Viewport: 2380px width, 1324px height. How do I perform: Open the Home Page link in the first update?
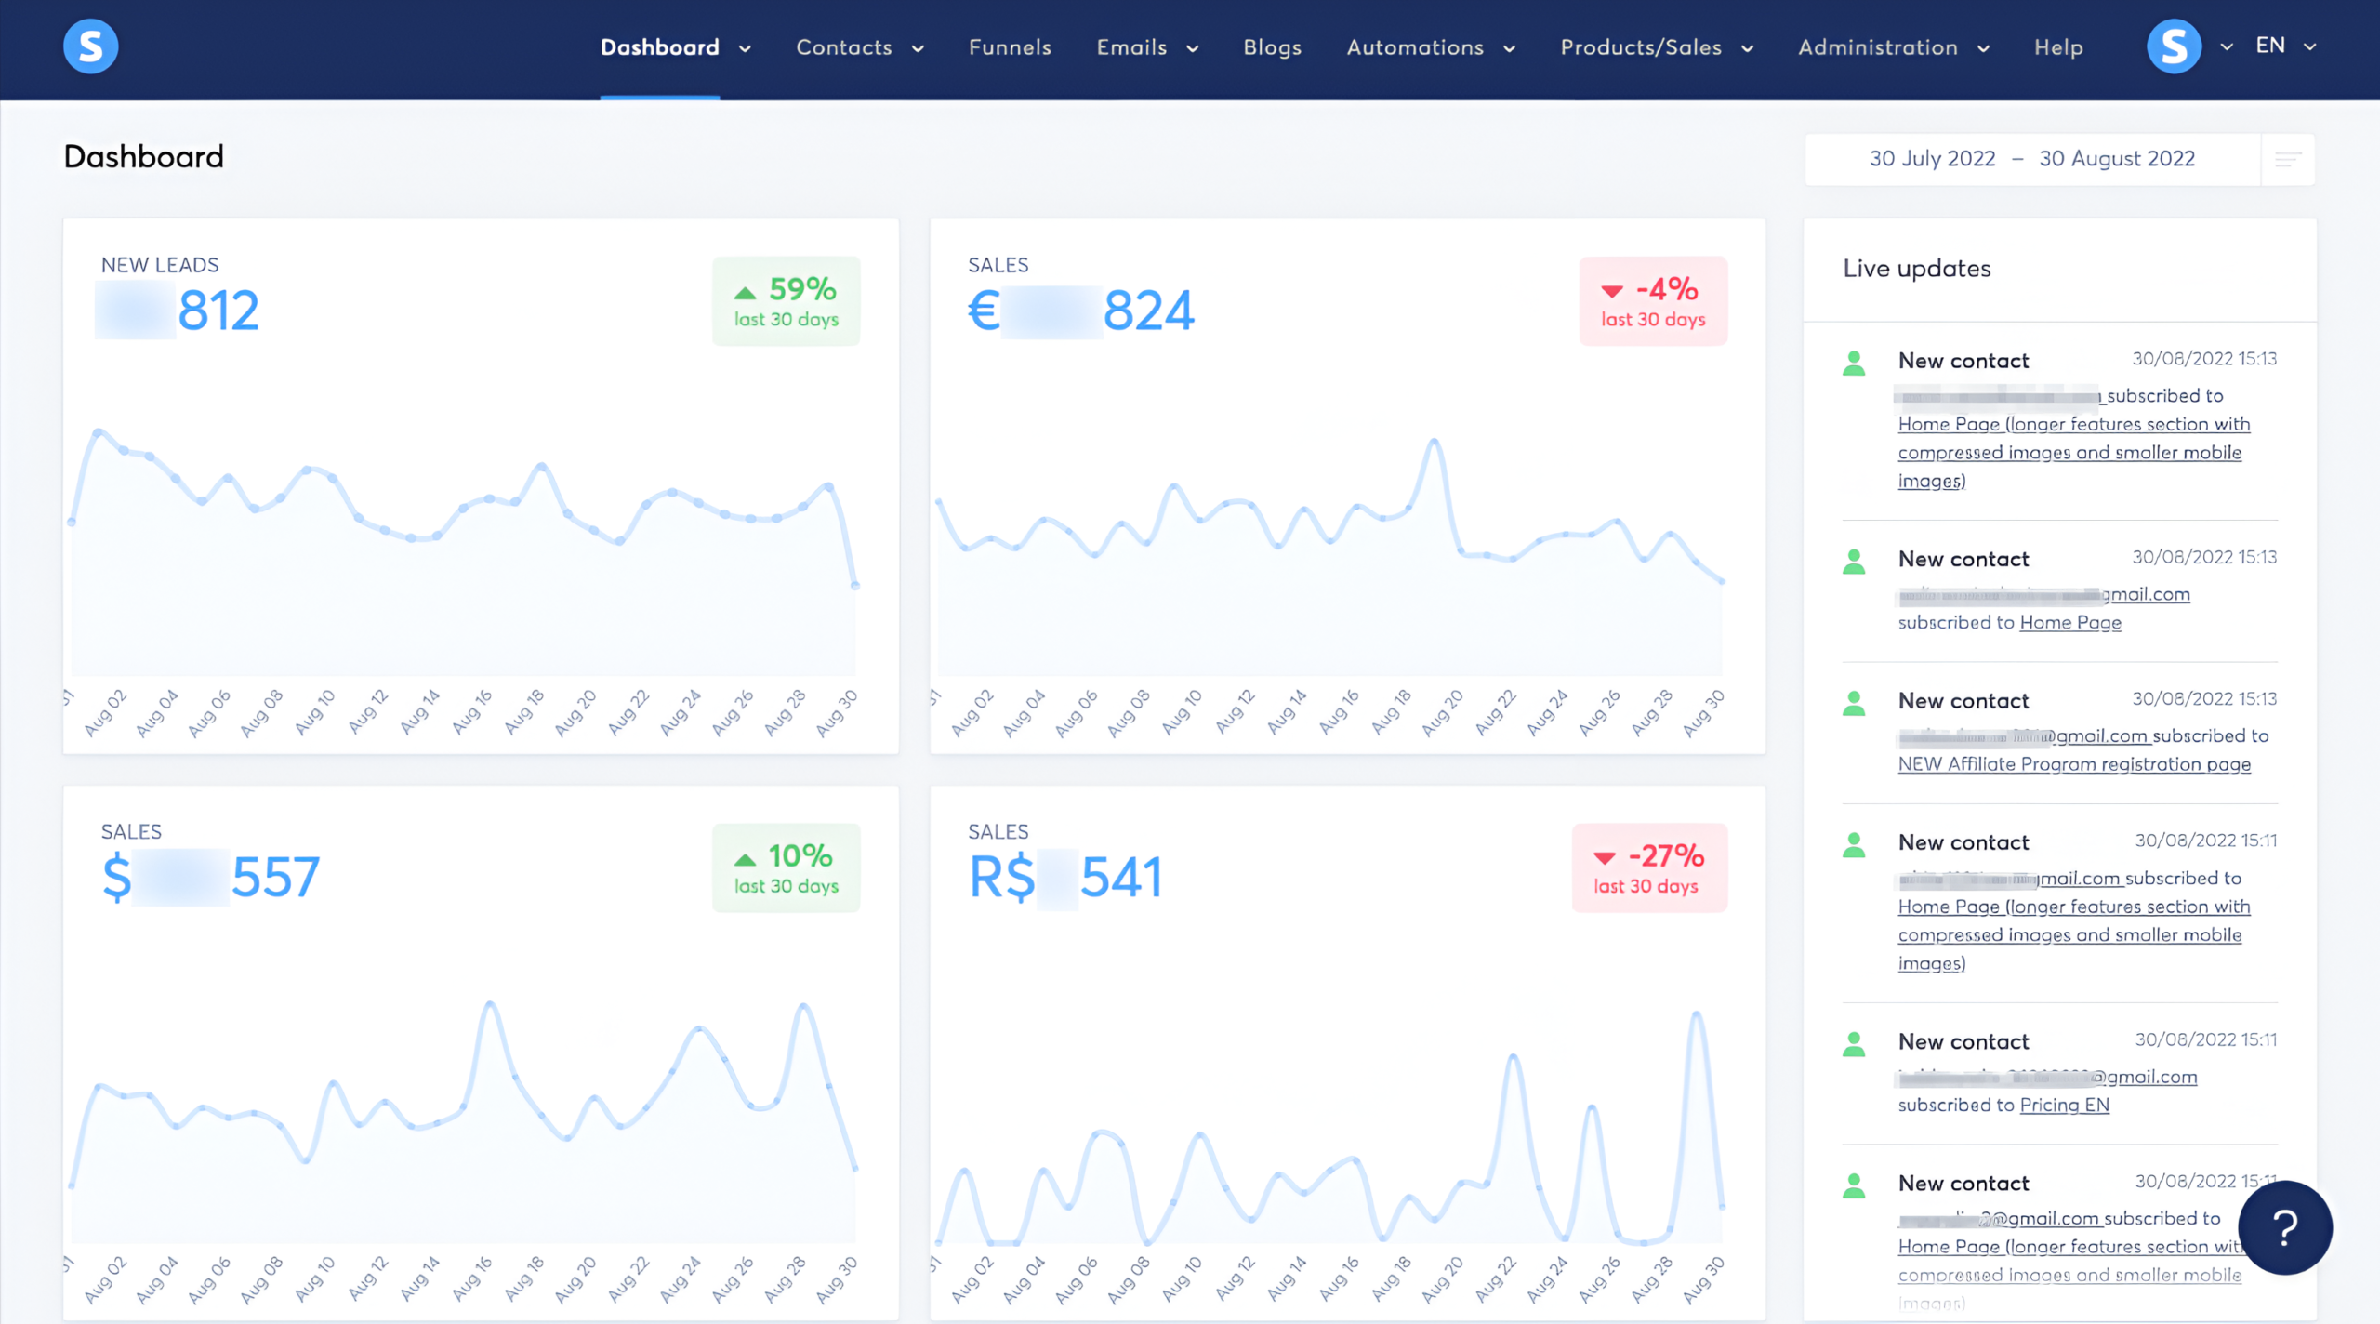(1950, 424)
